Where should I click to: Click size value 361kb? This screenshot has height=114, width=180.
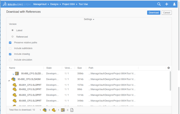tap(80, 79)
